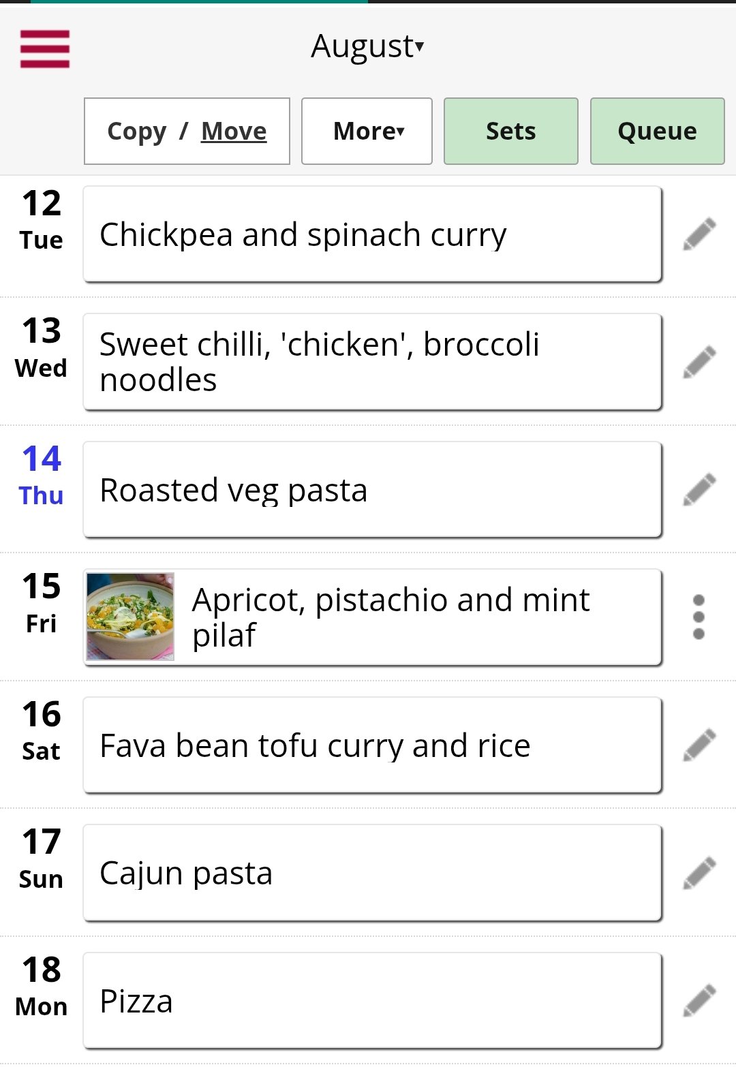Expand the August month dropdown
Viewport: 736px width, 1067px height.
tap(368, 46)
